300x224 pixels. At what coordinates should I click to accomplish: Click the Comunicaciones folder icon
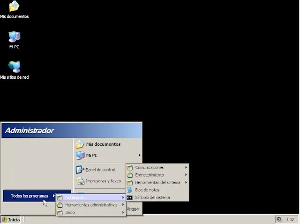pos(130,167)
